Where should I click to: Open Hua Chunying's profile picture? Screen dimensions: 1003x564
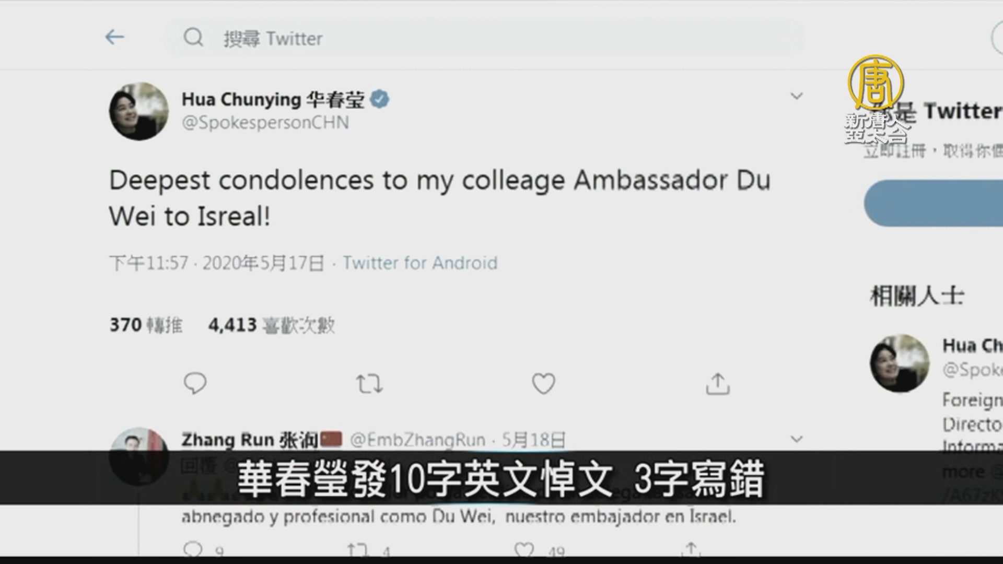(138, 111)
